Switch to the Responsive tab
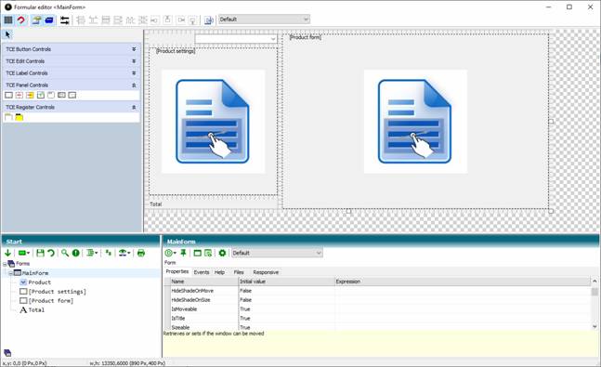This screenshot has height=367, width=601. (266, 272)
